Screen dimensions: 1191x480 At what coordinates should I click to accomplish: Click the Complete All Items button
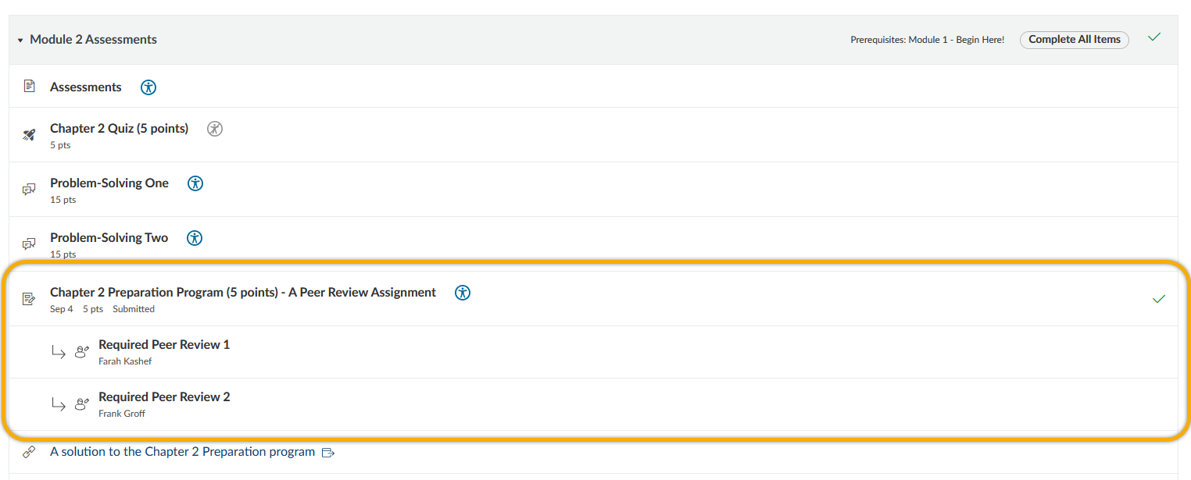coord(1074,40)
